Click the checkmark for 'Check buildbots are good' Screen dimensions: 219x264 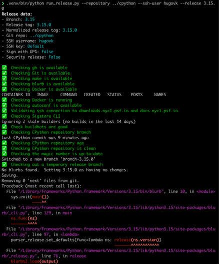click(x=4, y=127)
